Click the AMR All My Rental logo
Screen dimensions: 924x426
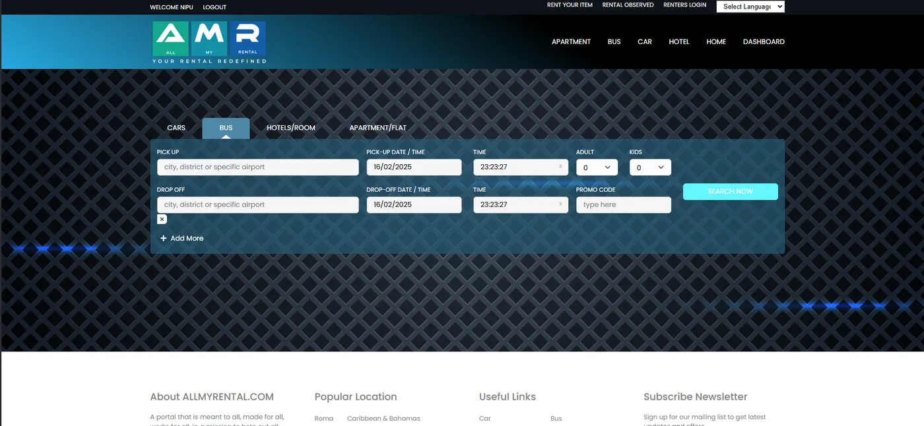[209, 42]
